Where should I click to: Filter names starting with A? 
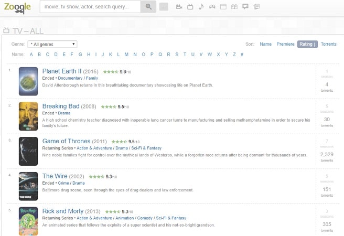click(31, 55)
